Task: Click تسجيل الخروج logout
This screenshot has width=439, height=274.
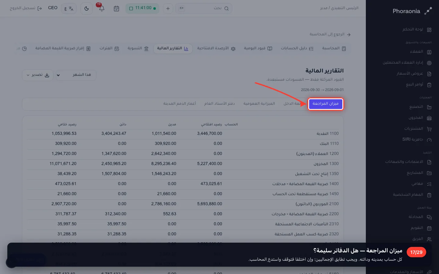Action: tap(26, 8)
